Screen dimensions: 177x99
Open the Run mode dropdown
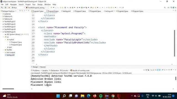[18, 7]
